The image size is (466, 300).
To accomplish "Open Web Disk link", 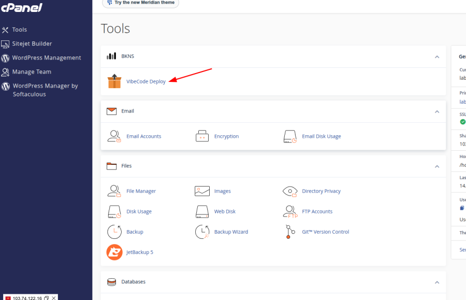I will (x=225, y=211).
